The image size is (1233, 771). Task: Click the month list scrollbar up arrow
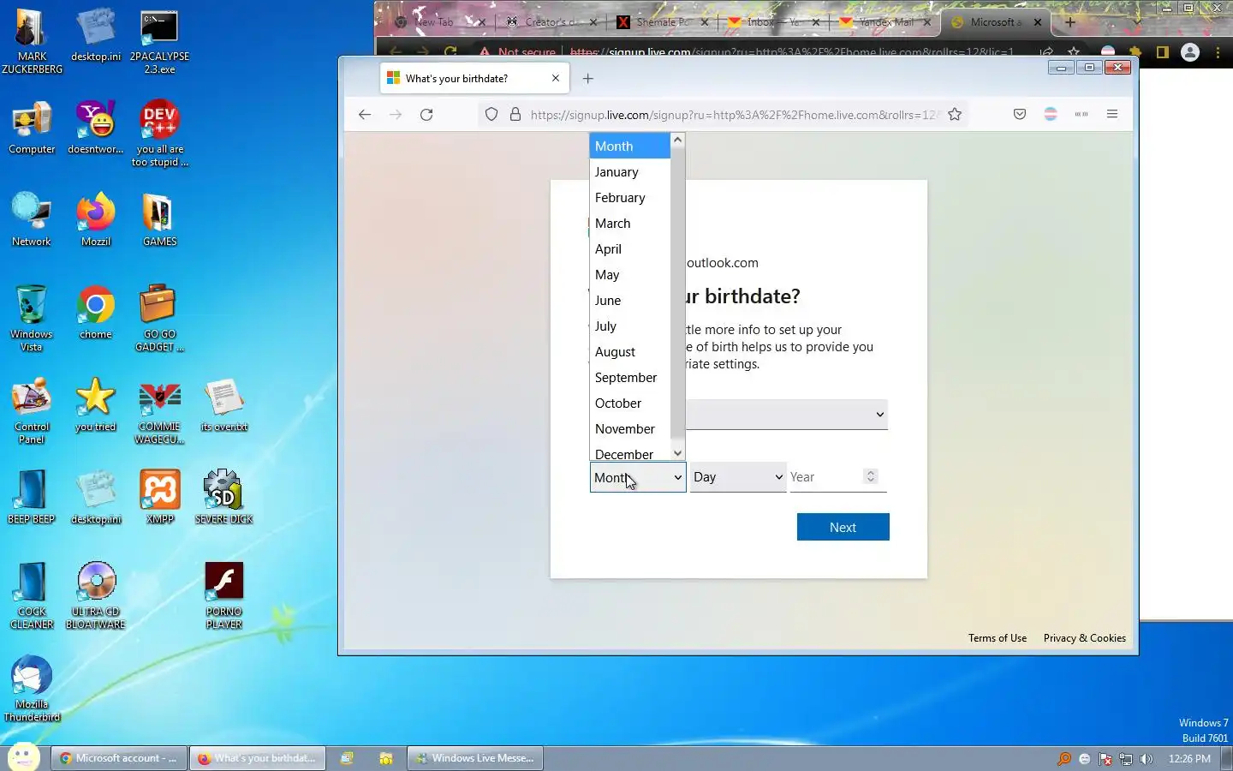[x=677, y=140]
